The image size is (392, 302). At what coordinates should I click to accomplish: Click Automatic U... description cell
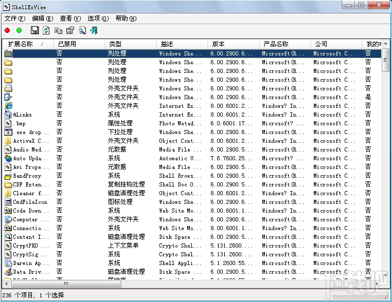pos(180,158)
